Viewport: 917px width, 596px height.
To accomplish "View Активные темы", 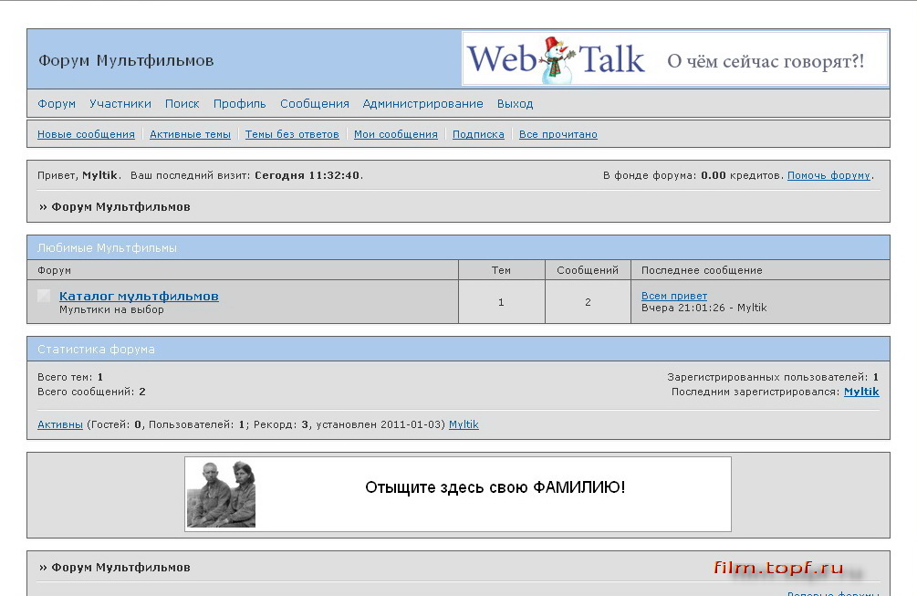I will coord(190,133).
